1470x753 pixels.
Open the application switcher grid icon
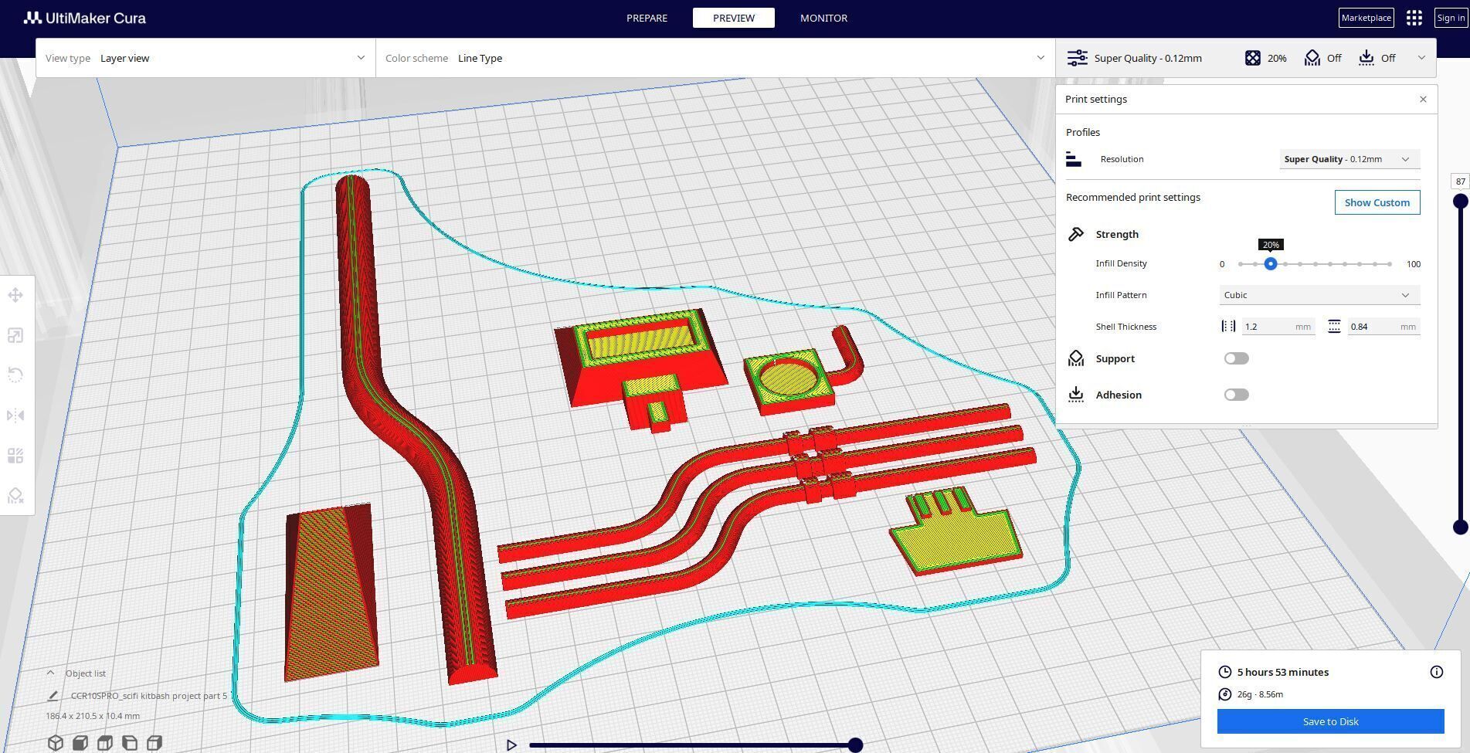coord(1414,18)
